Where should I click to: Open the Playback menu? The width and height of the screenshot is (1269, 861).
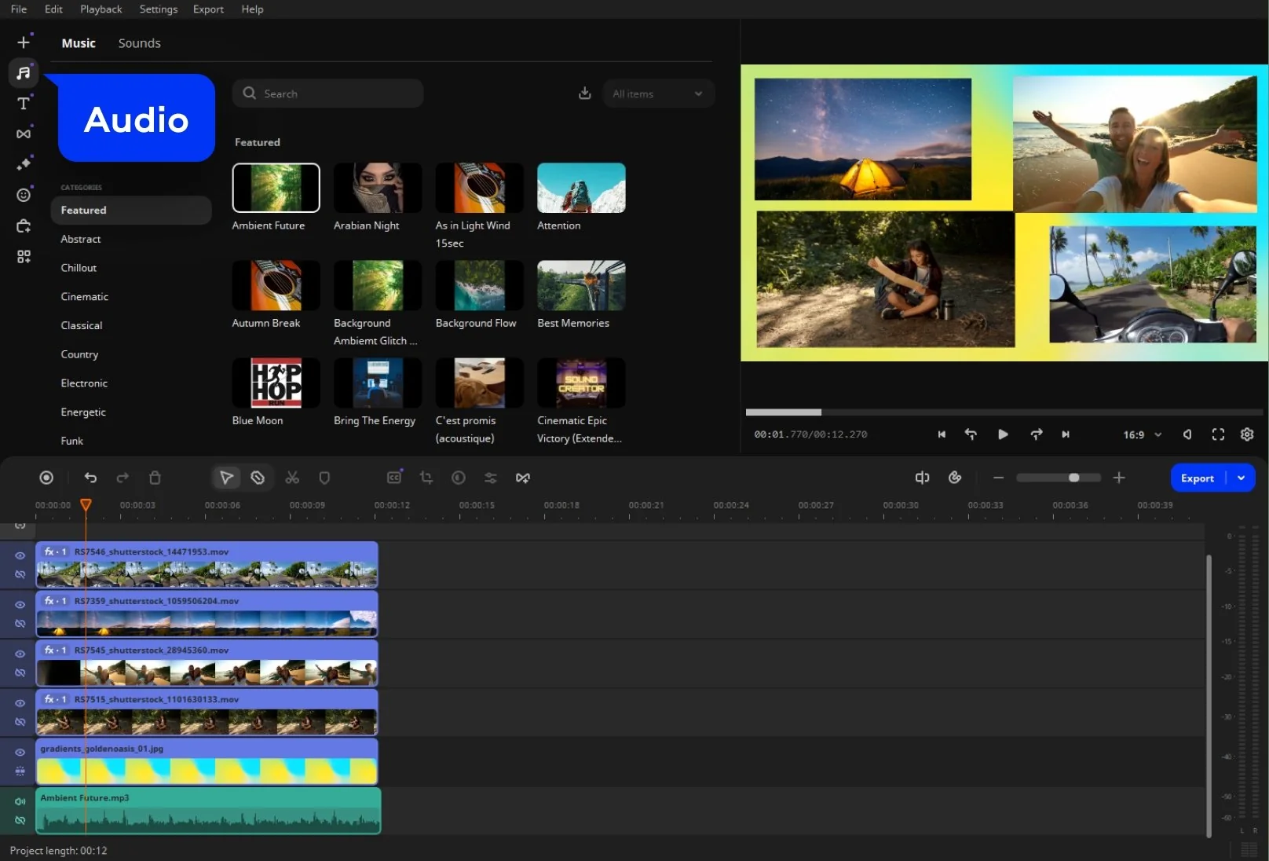pos(101,9)
